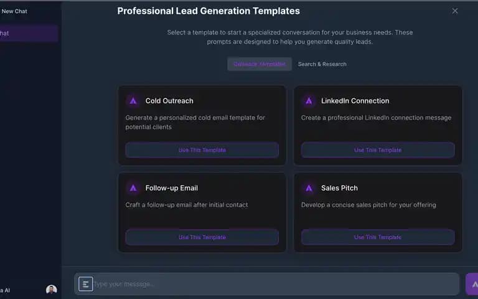
Task: Close the templates dialog
Action: pos(455,11)
